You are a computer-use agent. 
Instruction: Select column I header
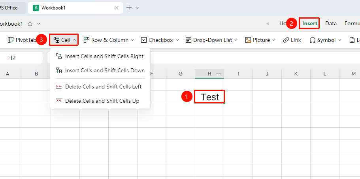[x=238, y=73]
